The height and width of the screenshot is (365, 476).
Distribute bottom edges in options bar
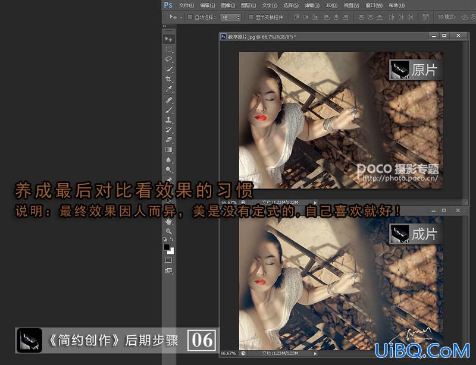[x=380, y=17]
